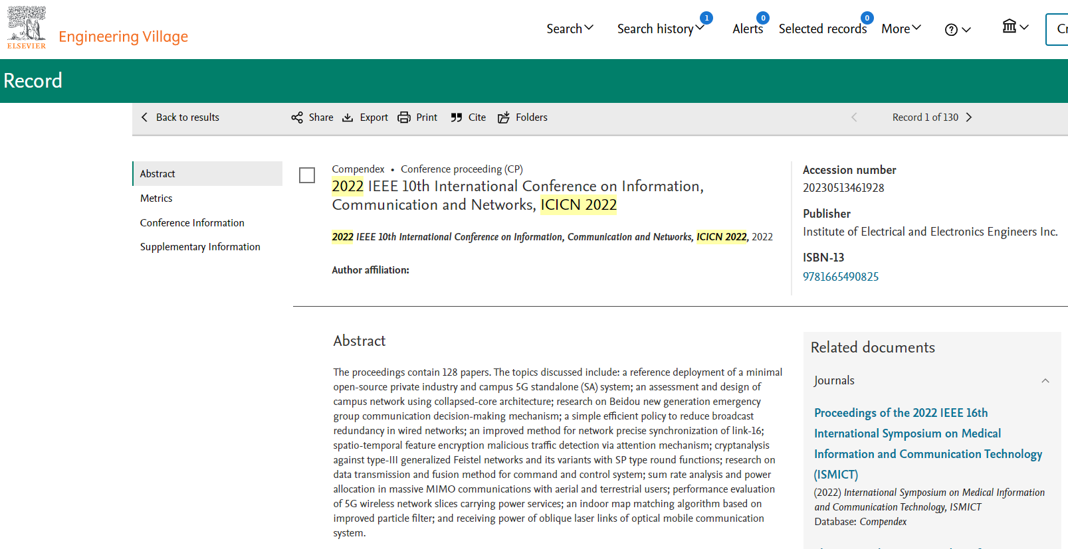This screenshot has height=549, width=1068.
Task: Click the Compendex database label
Action: pyautogui.click(x=358, y=169)
